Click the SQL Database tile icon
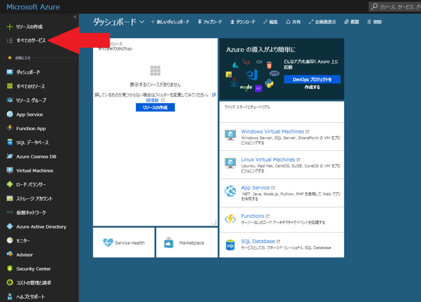The height and width of the screenshot is (302, 421). (x=230, y=245)
